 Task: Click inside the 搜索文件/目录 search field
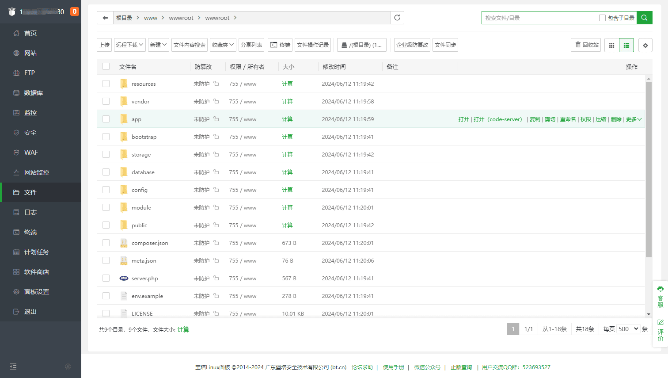tap(530, 17)
